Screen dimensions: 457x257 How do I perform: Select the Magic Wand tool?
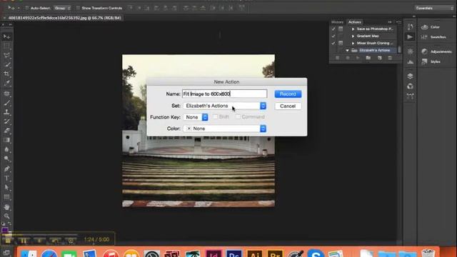tap(6, 64)
